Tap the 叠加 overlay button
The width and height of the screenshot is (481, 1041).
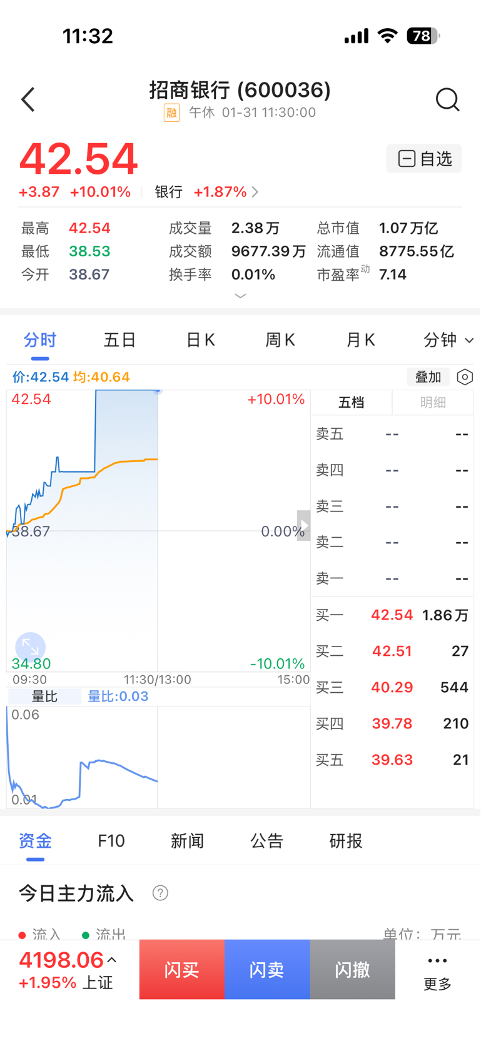point(428,377)
